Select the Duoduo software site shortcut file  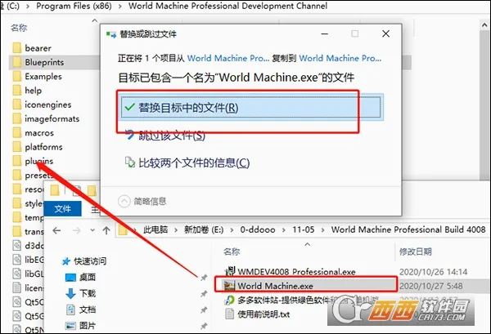click(x=302, y=301)
